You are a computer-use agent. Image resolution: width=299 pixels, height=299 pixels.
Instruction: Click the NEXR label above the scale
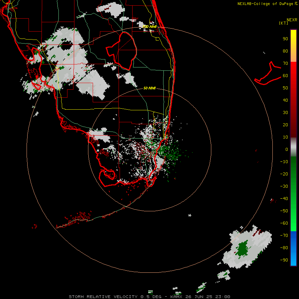(x=292, y=20)
